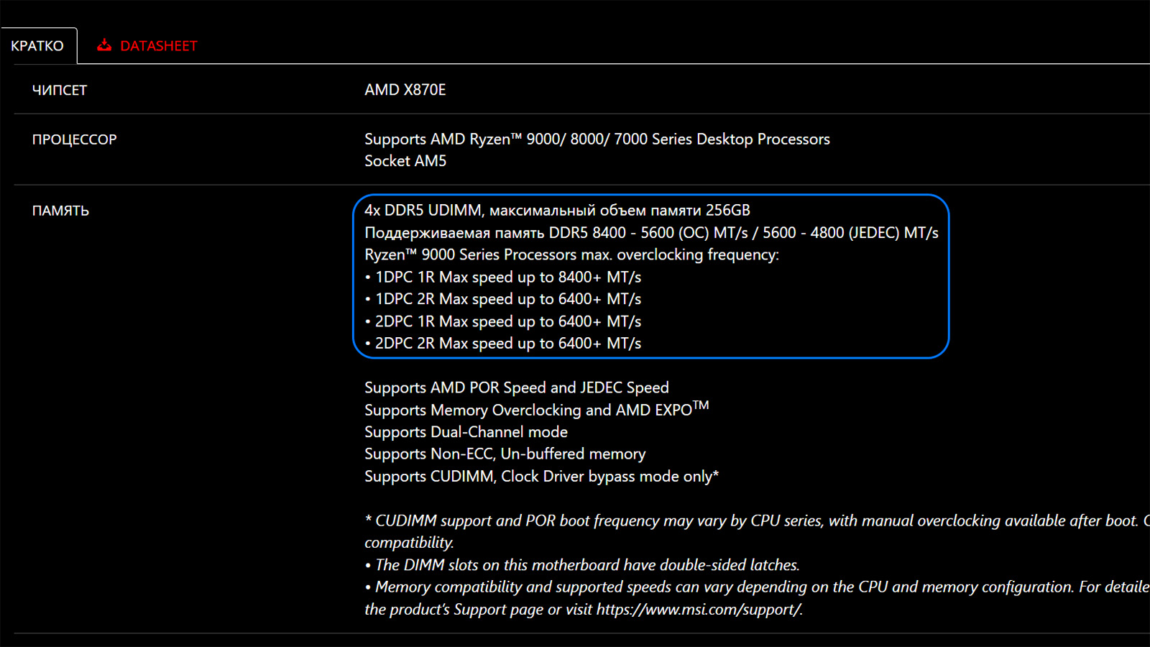Click the Supports AMD POR Speed line
This screenshot has width=1150, height=647.
tap(516, 387)
